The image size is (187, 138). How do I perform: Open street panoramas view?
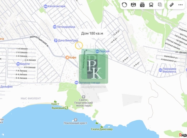tap(133, 5)
